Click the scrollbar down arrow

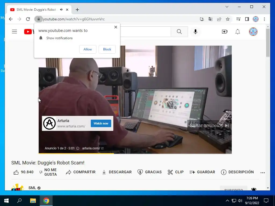point(268,188)
